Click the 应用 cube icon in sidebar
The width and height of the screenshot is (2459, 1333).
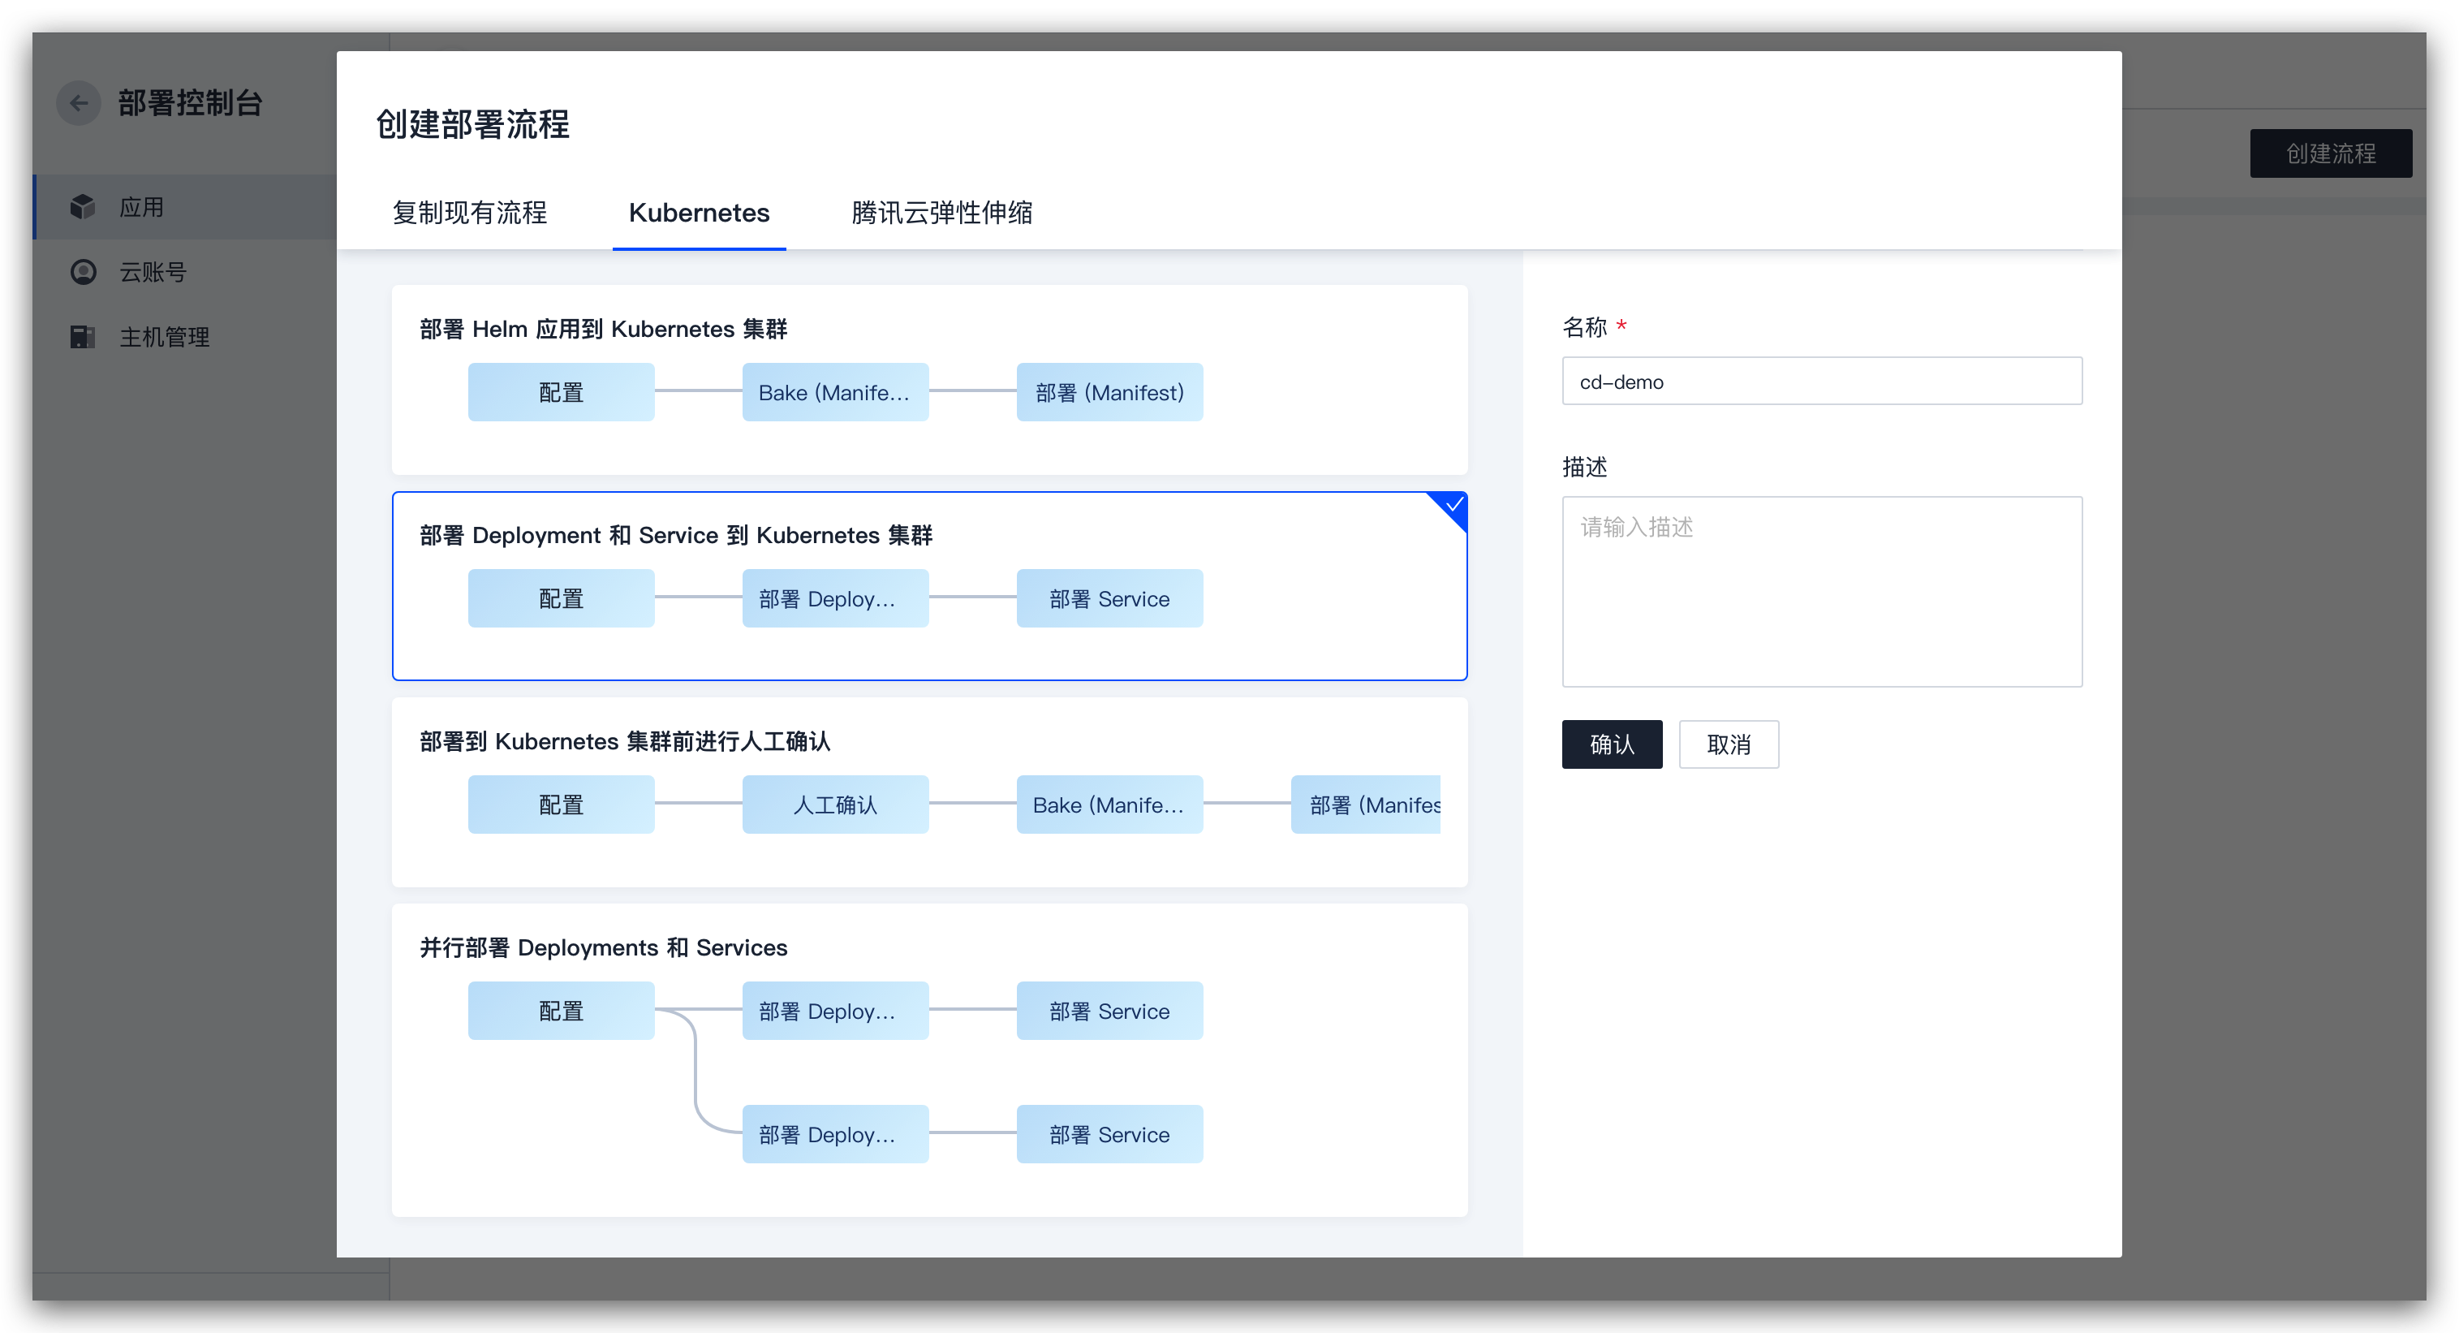(83, 206)
